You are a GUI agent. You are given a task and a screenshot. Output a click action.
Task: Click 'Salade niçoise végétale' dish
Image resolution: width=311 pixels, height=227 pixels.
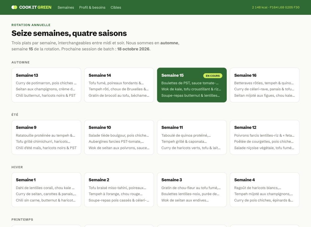pyautogui.click(x=264, y=148)
